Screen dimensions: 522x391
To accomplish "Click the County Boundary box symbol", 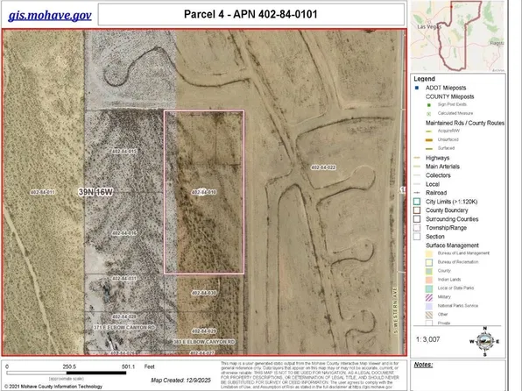I will click(x=417, y=210).
